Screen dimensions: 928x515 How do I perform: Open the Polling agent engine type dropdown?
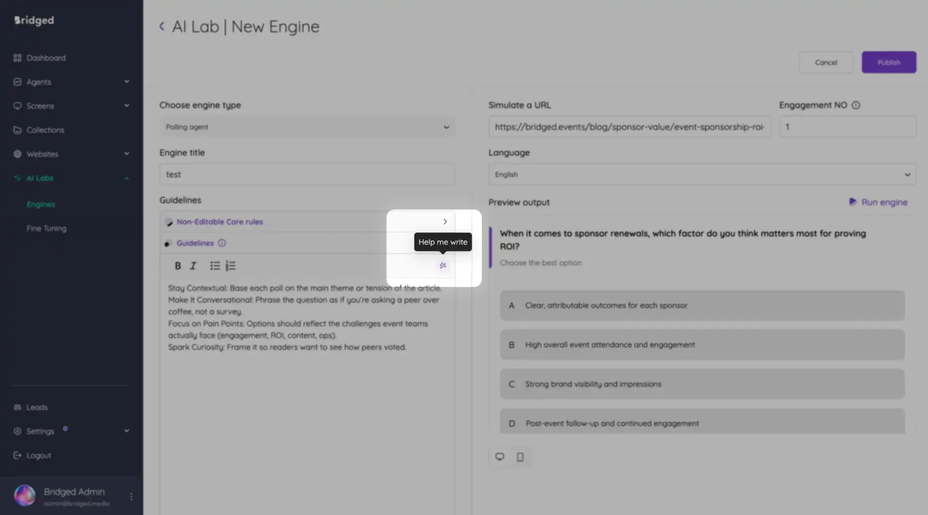point(307,127)
